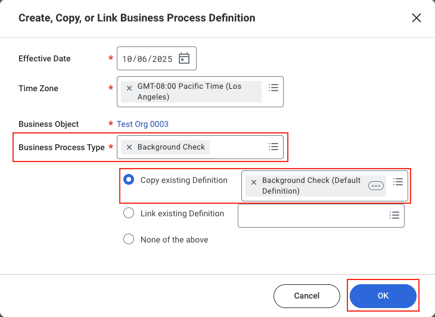The height and width of the screenshot is (317, 435).
Task: Click the GMT-08:00 Pacific Time chip text
Action: (189, 92)
